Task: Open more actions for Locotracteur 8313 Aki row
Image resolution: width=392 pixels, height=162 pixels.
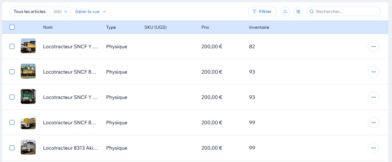Action: coord(373,148)
